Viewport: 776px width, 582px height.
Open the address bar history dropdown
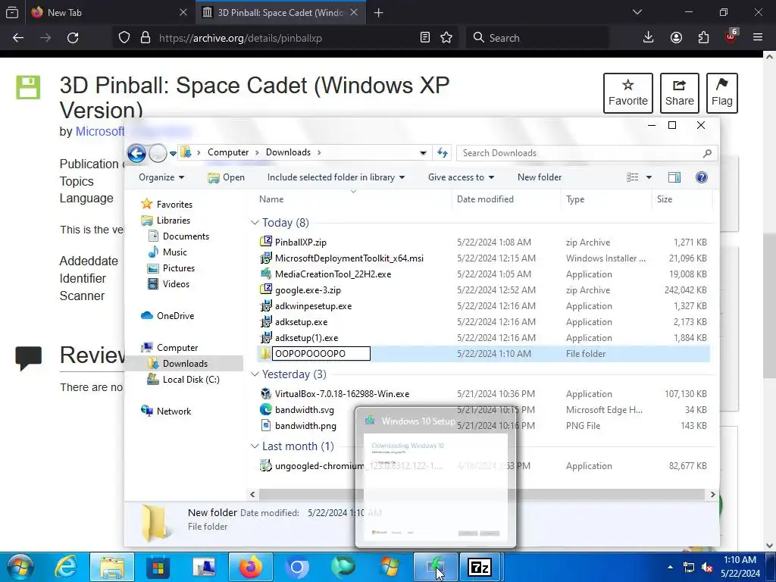pos(423,153)
